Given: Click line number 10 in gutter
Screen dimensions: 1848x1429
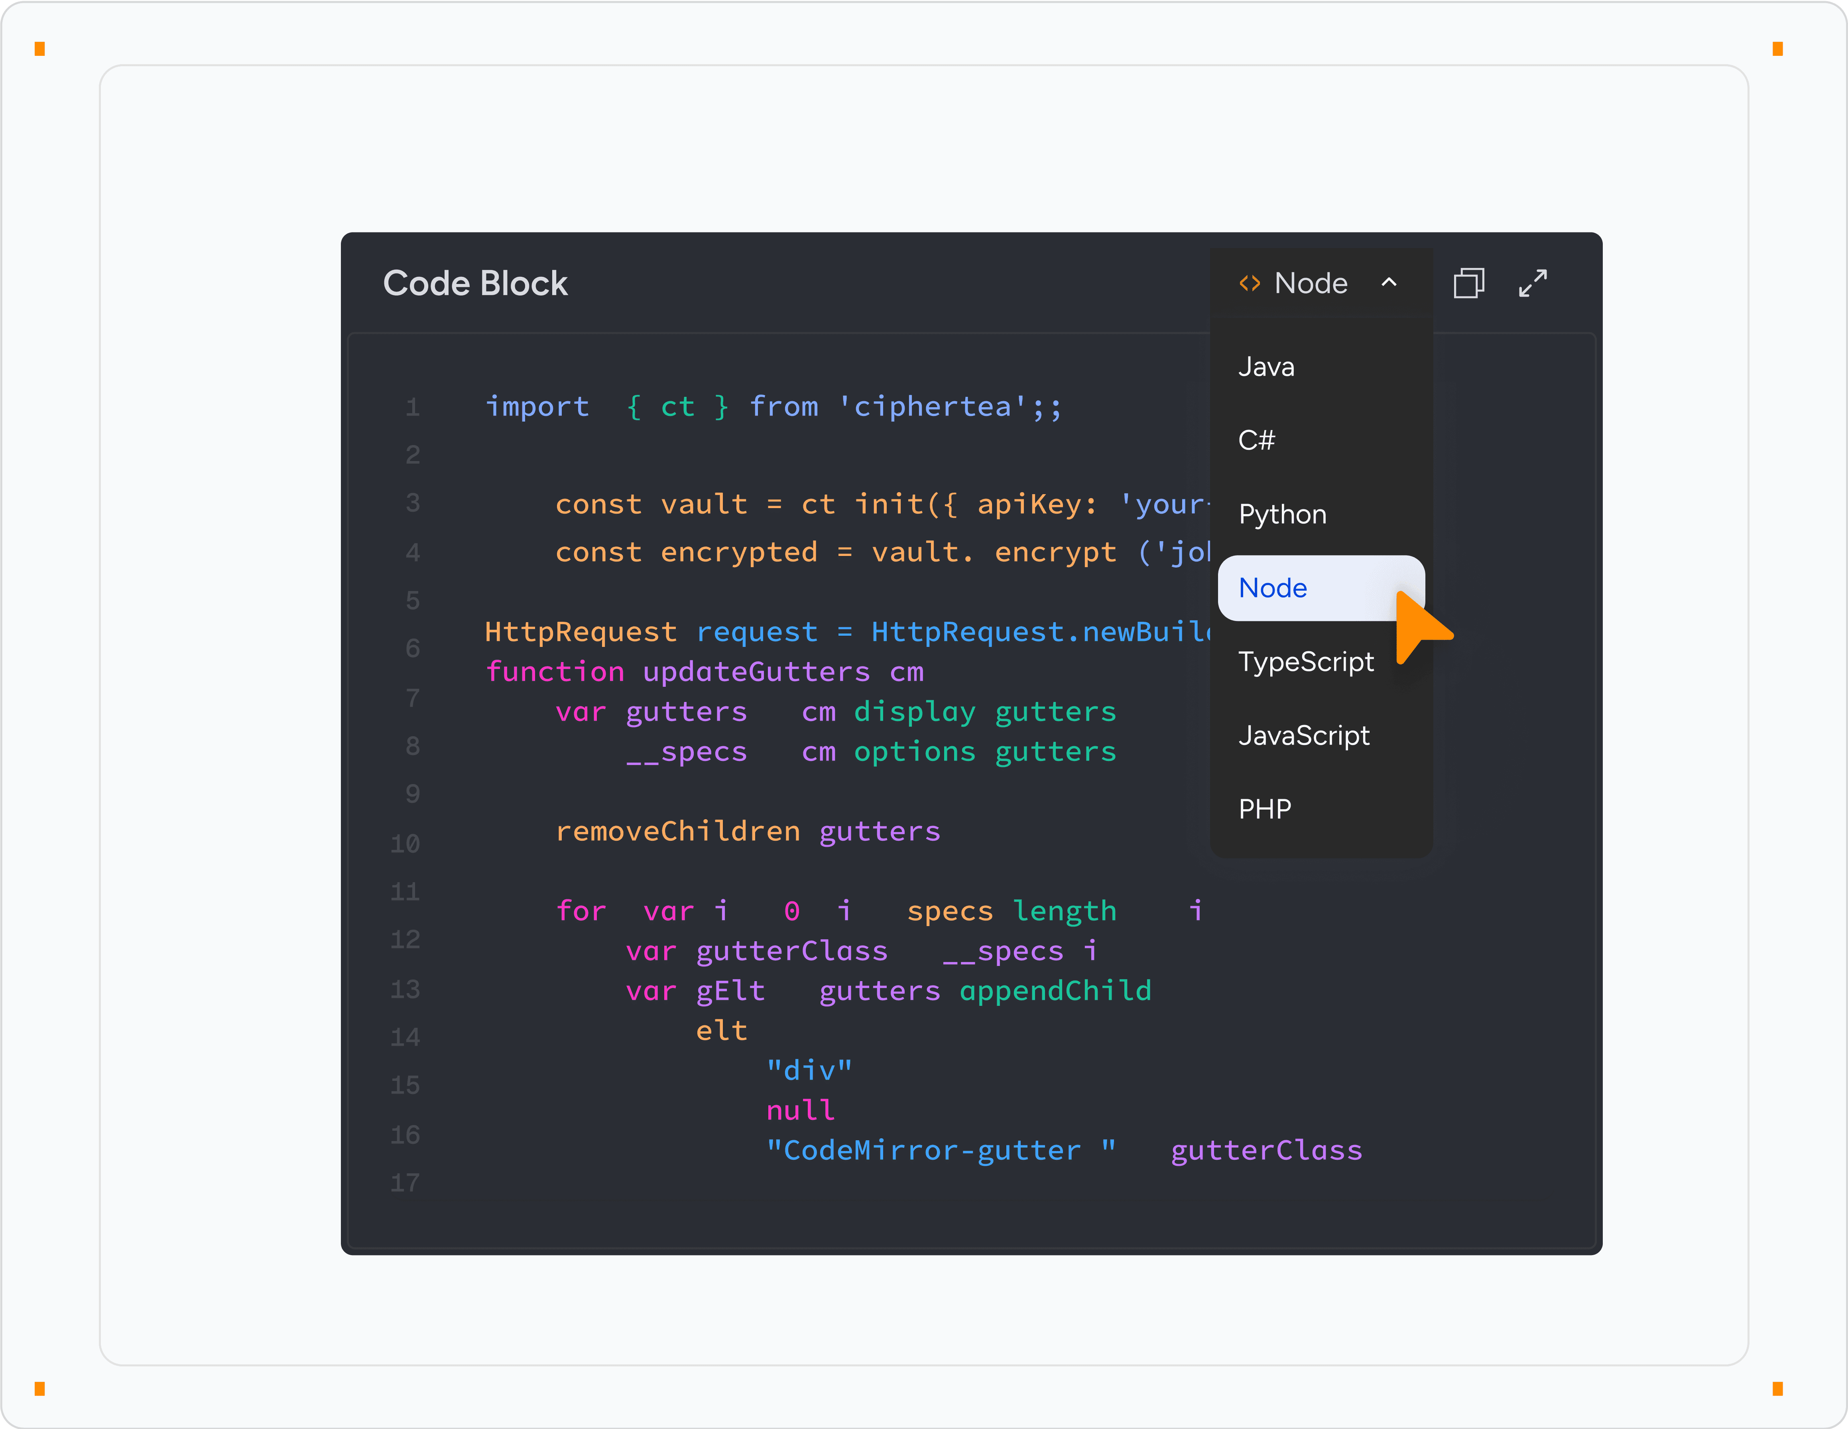Looking at the screenshot, I should (x=405, y=843).
